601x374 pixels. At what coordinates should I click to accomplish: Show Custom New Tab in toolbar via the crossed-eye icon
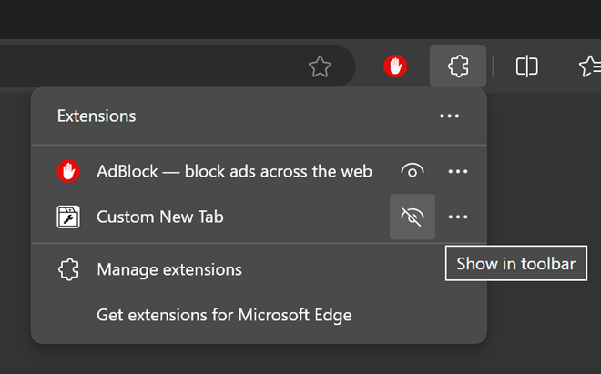point(413,217)
